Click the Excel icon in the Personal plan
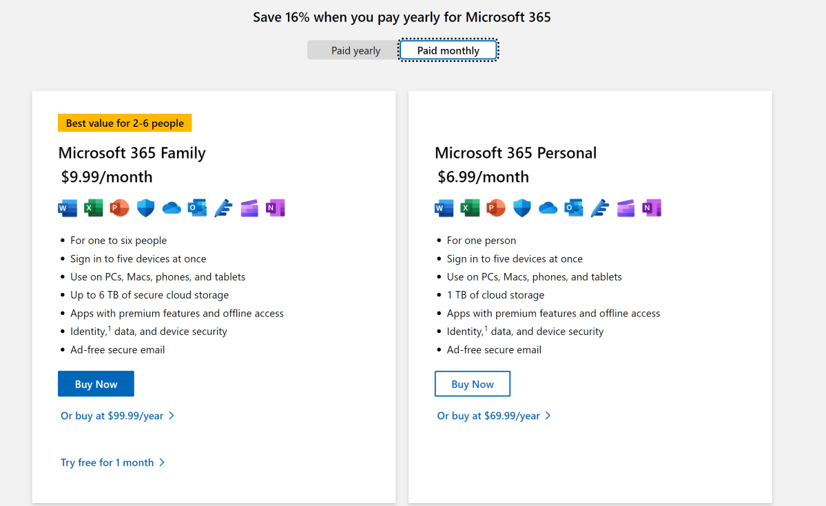 [x=470, y=208]
